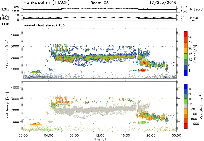Click the Velocity [m s-1] colorbar title
204x141 pixels.
click(201, 106)
